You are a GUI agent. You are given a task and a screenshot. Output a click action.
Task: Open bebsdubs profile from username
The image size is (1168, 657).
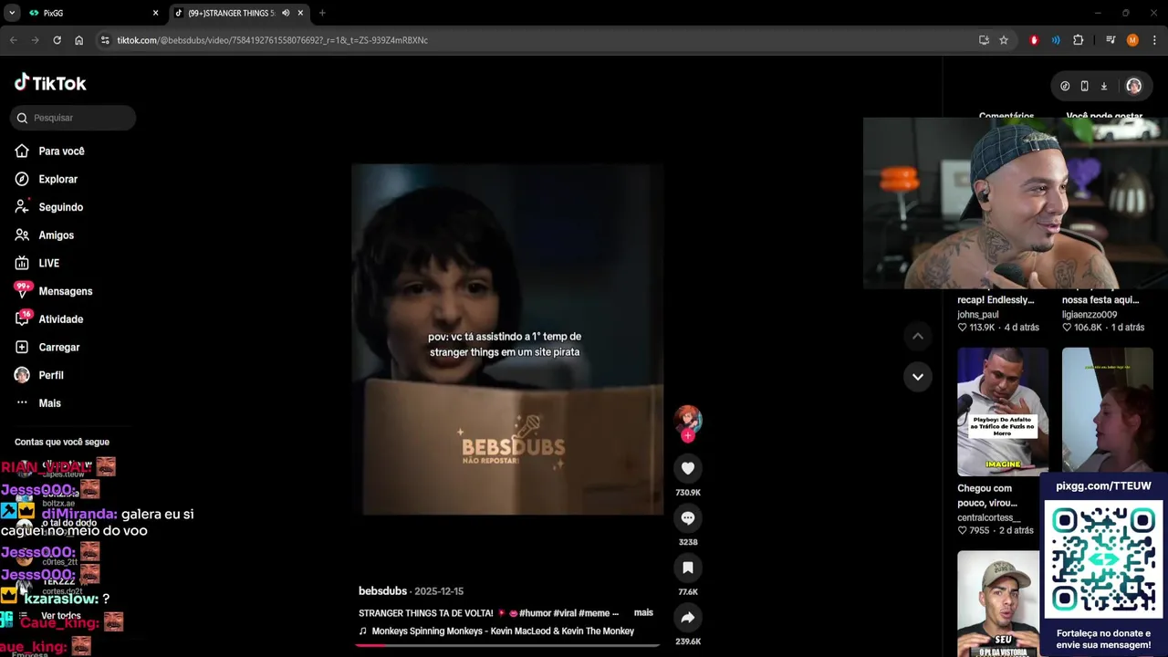point(382,591)
